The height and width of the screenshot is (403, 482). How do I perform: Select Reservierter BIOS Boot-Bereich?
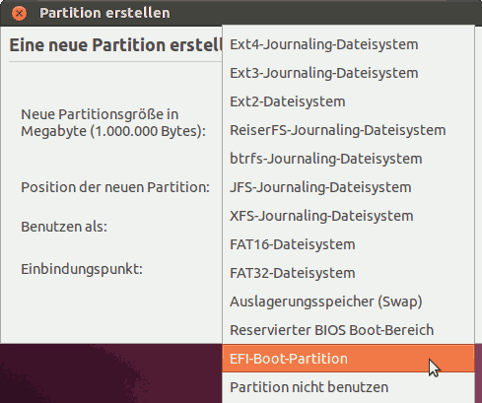[348, 330]
